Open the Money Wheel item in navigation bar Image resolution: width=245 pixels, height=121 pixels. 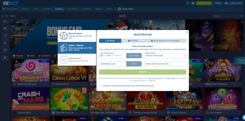click(125, 9)
